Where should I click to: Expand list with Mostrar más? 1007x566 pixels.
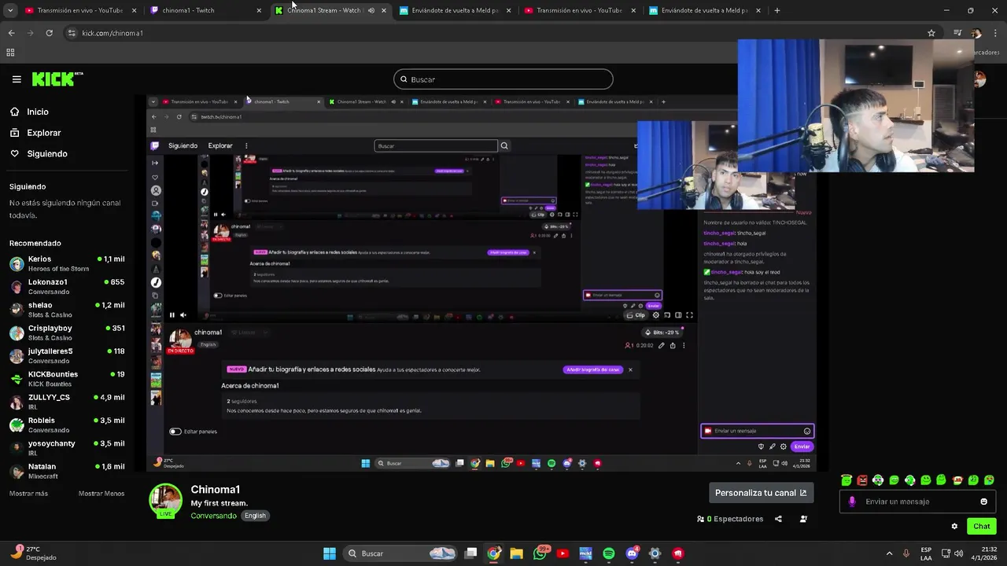point(28,494)
